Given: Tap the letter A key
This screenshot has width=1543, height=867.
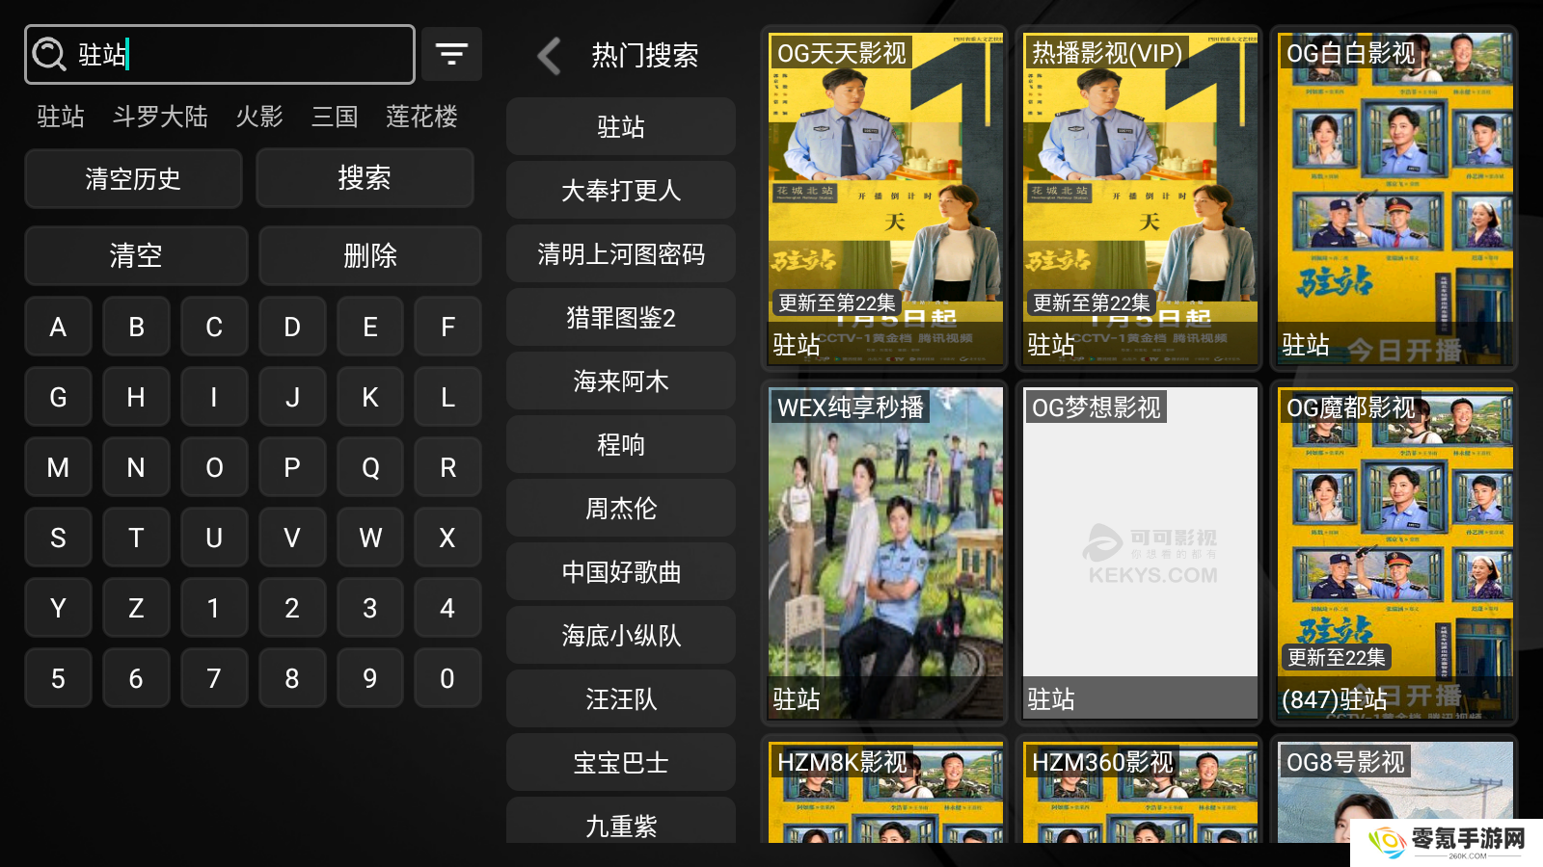Looking at the screenshot, I should click(58, 327).
